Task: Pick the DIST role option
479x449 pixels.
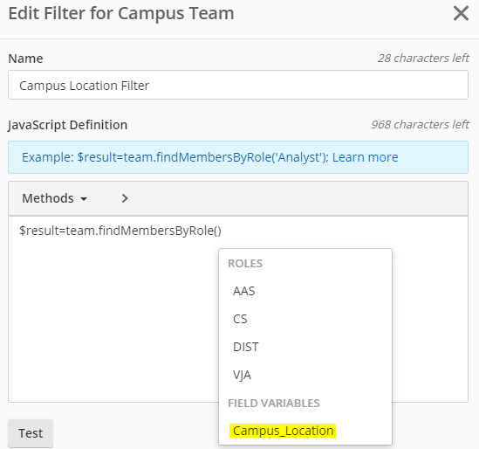Action: click(x=246, y=347)
